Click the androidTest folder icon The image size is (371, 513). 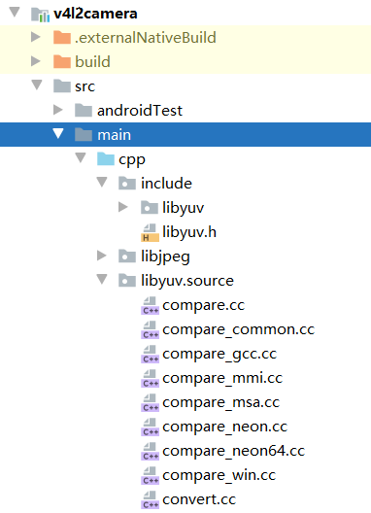[x=84, y=110]
